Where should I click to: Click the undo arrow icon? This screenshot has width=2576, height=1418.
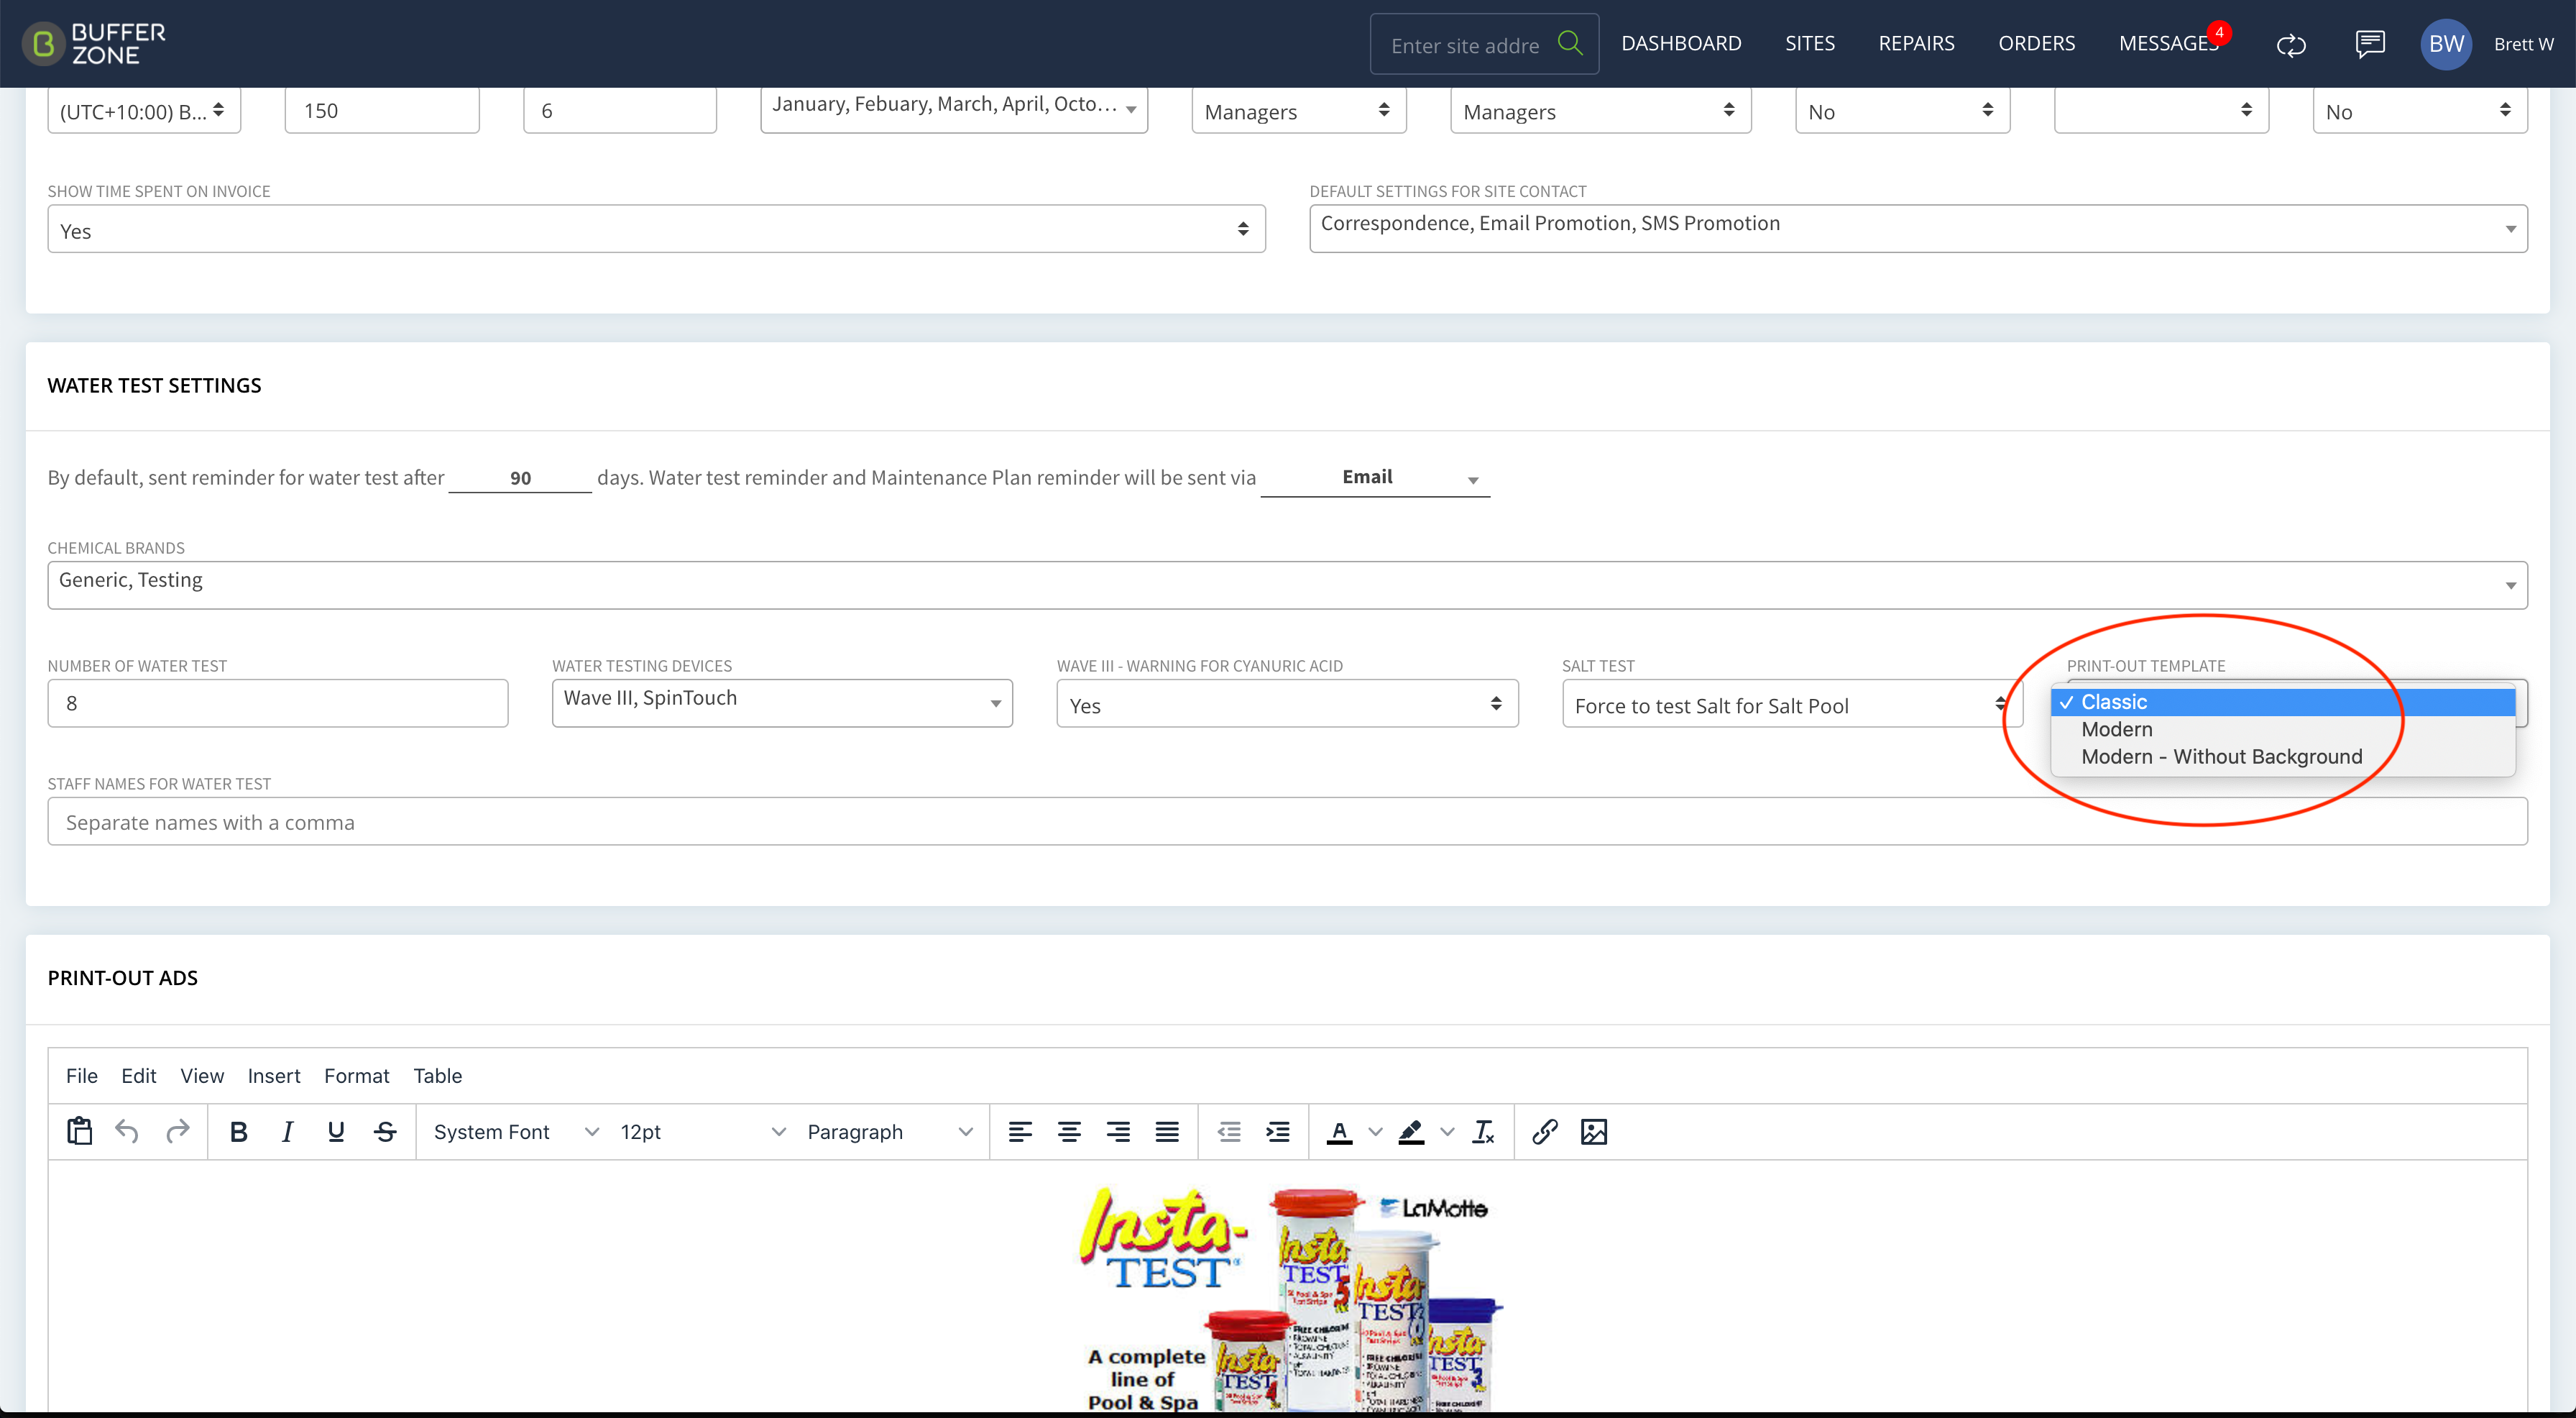[x=127, y=1132]
